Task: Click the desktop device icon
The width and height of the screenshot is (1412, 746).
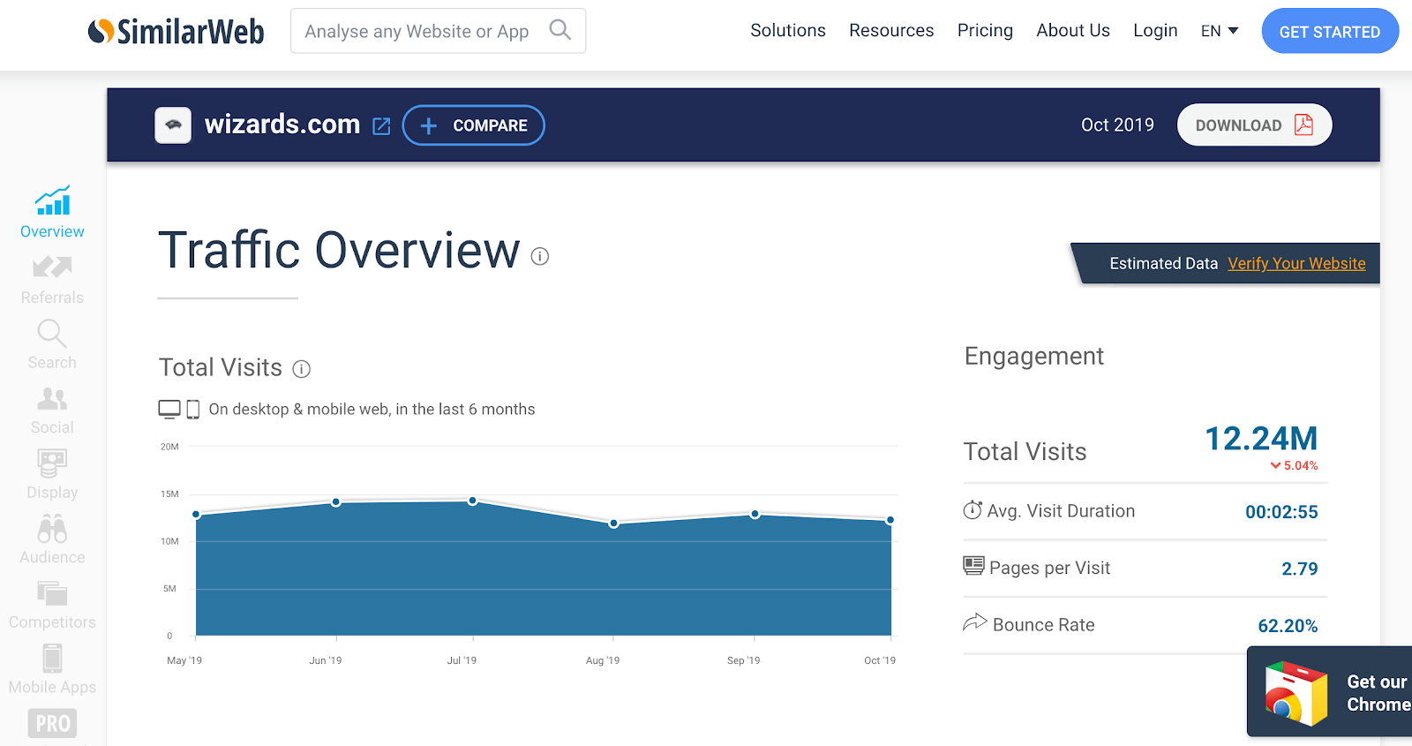Action: pos(169,409)
